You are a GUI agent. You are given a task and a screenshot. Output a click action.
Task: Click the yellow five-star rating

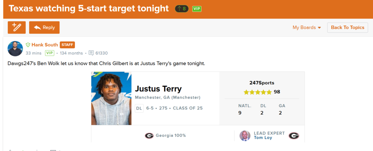258,92
